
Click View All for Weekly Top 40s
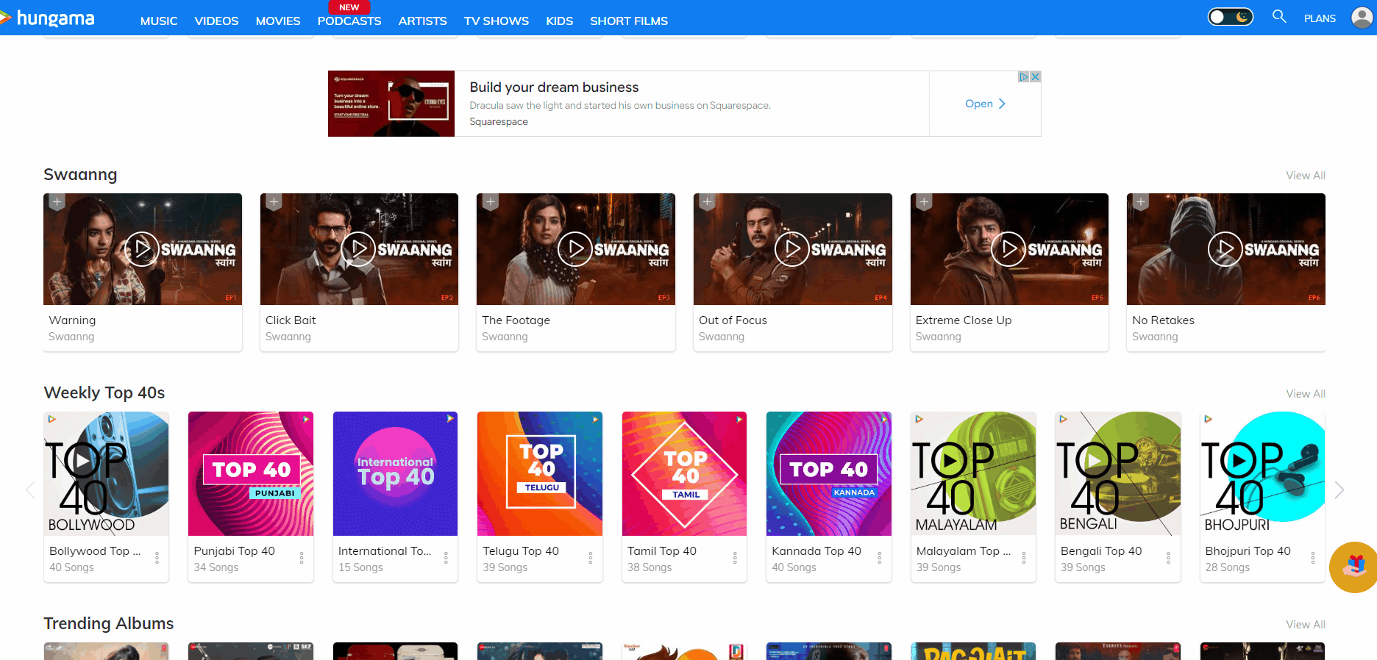[x=1305, y=394]
